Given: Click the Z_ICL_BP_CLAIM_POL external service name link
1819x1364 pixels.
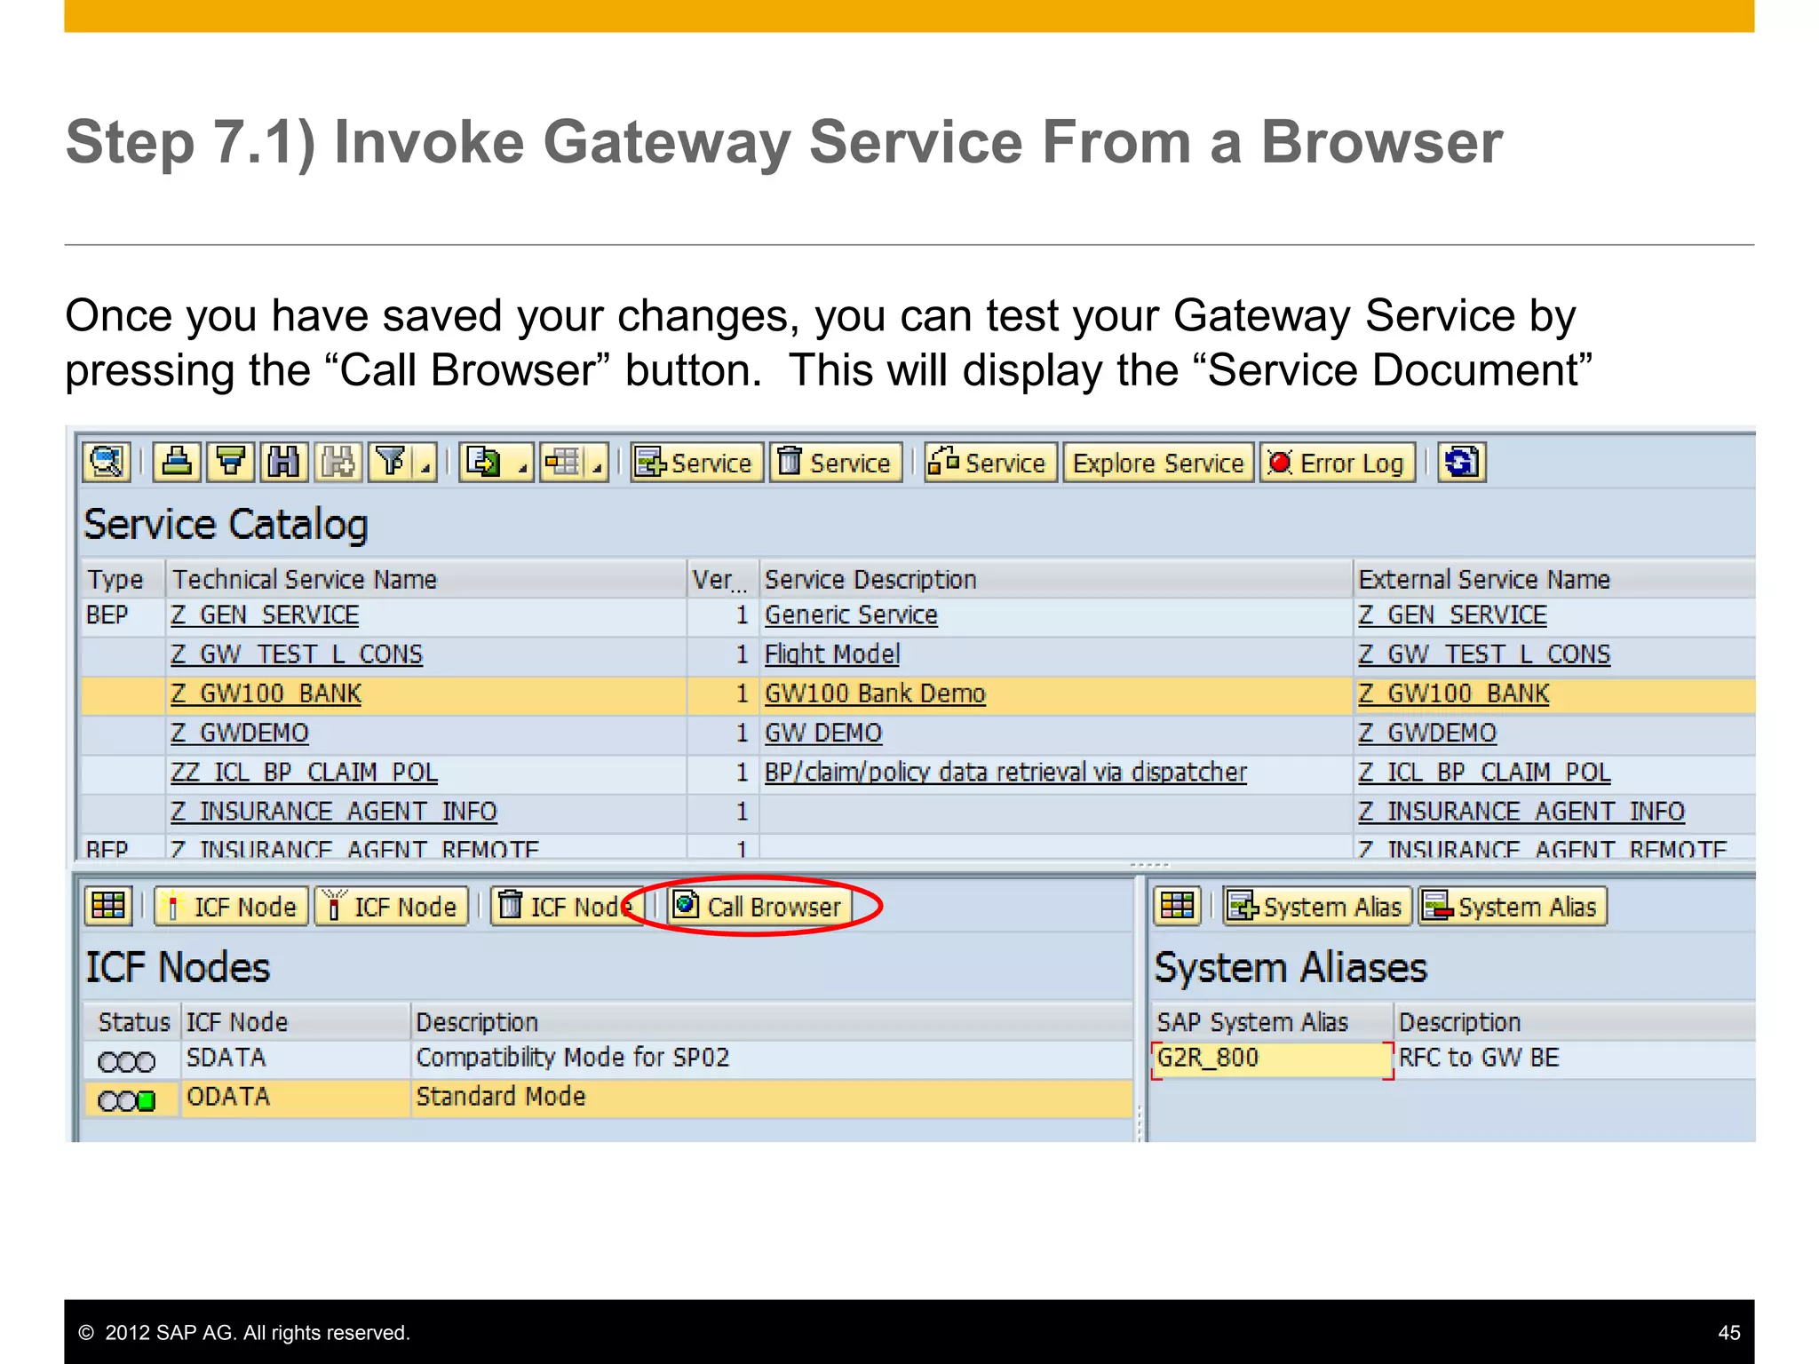Looking at the screenshot, I should [1484, 772].
